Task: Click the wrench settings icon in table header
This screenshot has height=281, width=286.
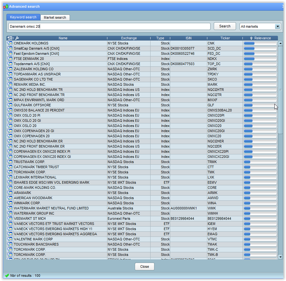Action: 17,38
